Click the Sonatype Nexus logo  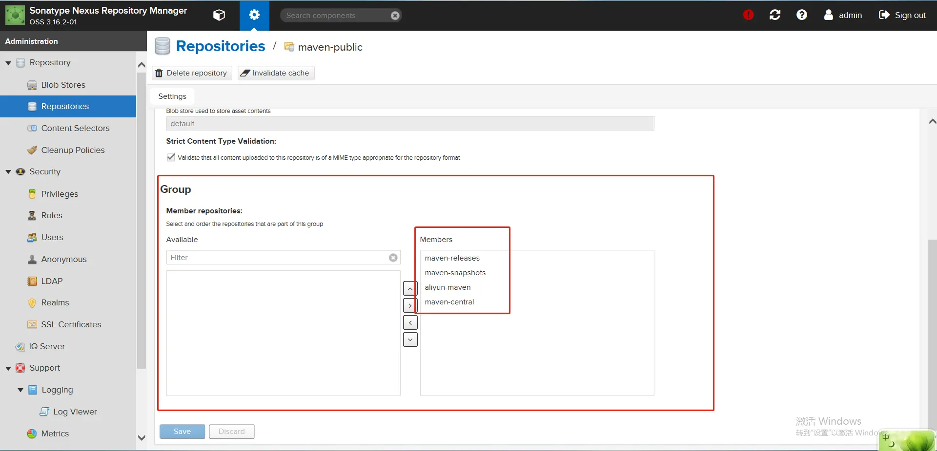tap(15, 15)
